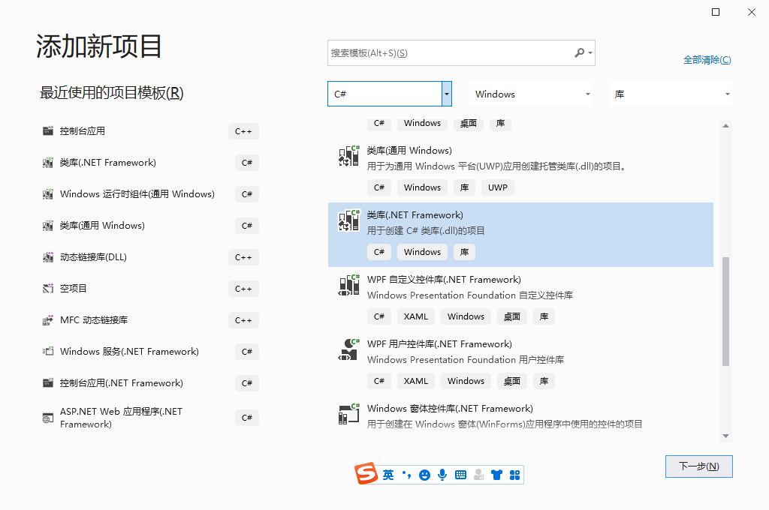Select ASP.NET Web 应用程序 recent template
Image resolution: width=769 pixels, height=510 pixels.
150,418
